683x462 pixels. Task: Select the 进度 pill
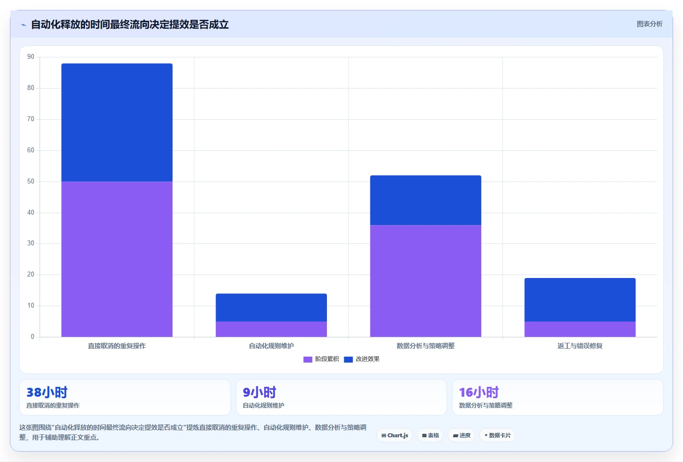click(x=461, y=435)
